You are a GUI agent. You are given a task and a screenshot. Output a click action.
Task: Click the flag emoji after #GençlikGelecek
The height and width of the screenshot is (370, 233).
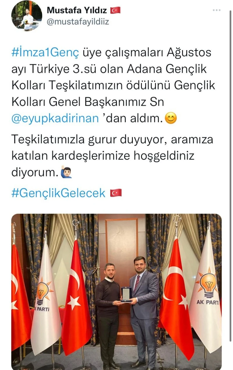pyautogui.click(x=116, y=193)
